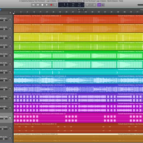Select the first cyan audio region

point(66,71)
